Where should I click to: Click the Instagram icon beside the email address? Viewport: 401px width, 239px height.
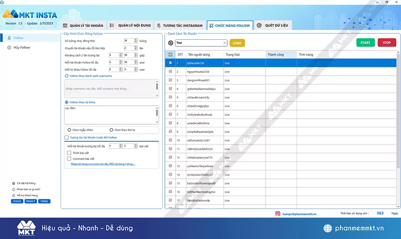(278, 214)
